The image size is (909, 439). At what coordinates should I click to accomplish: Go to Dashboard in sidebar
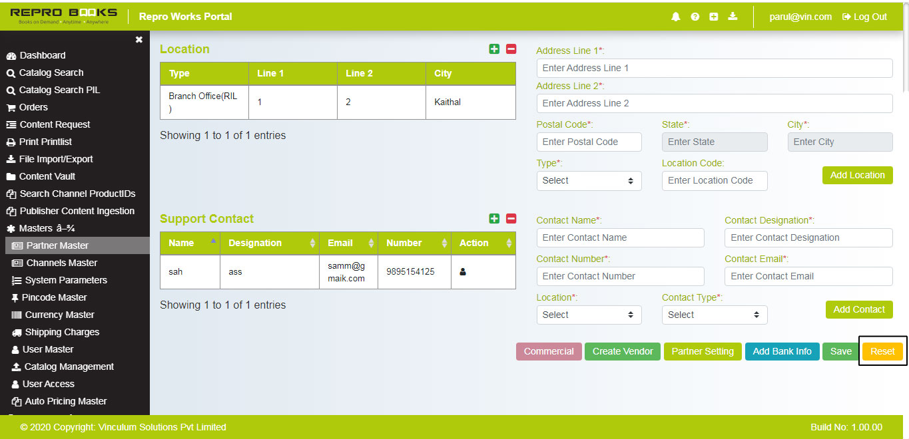42,55
